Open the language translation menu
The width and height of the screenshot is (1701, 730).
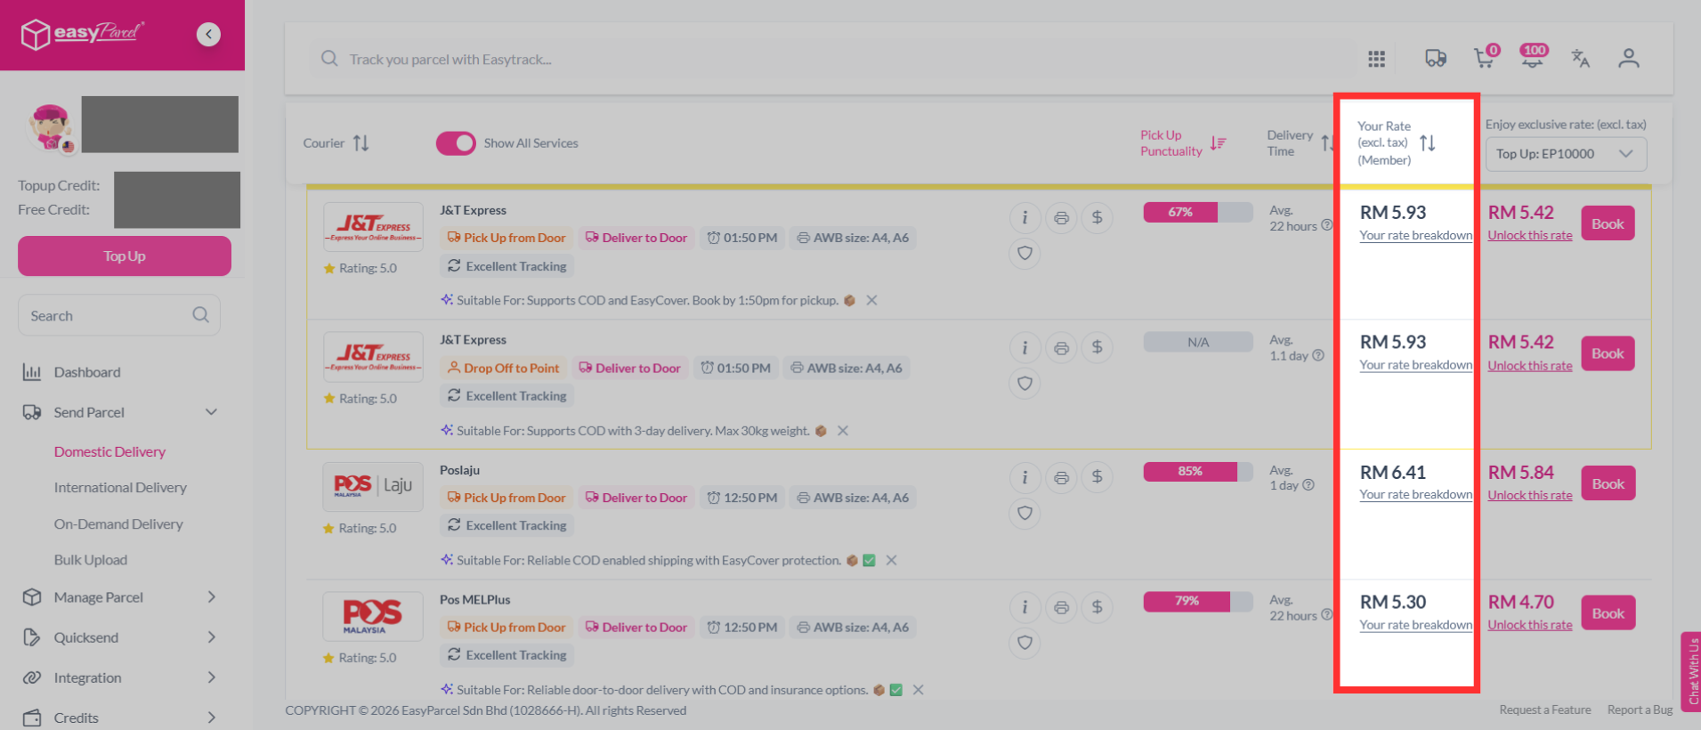1580,59
